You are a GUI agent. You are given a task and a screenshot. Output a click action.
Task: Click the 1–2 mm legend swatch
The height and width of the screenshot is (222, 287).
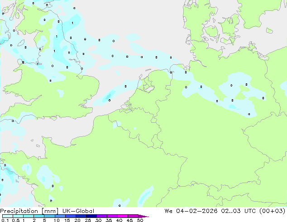tap(29, 216)
